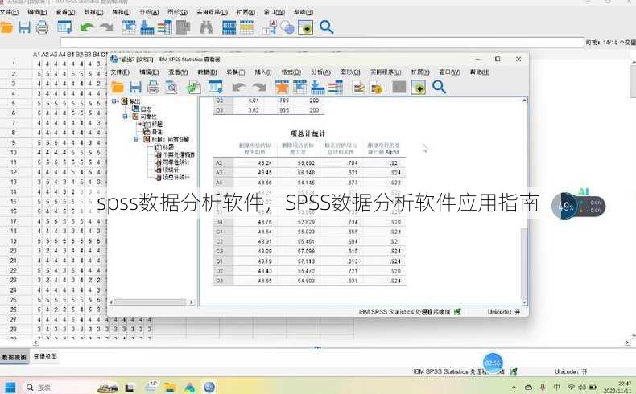Click the Go to data star icon in Viewer
Viewport: 636px width, 394px height.
click(x=282, y=87)
